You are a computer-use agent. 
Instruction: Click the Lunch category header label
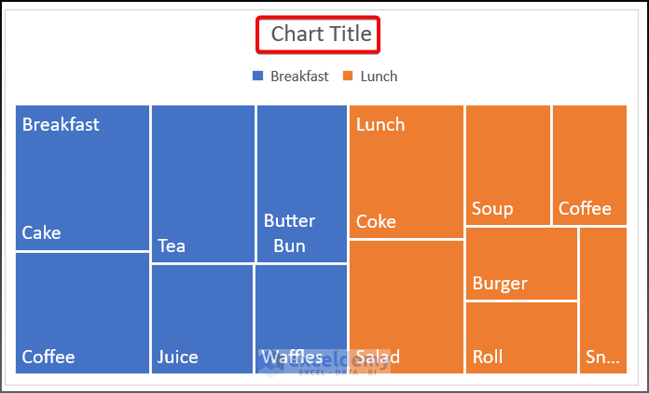click(x=380, y=124)
